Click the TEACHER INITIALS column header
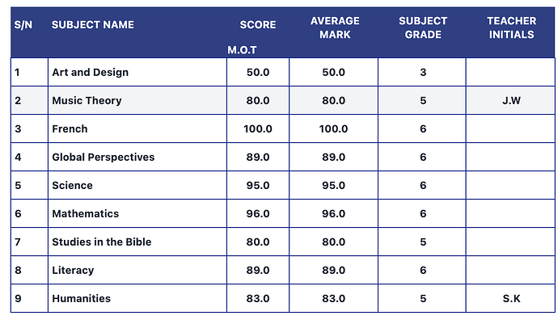 pyautogui.click(x=511, y=27)
